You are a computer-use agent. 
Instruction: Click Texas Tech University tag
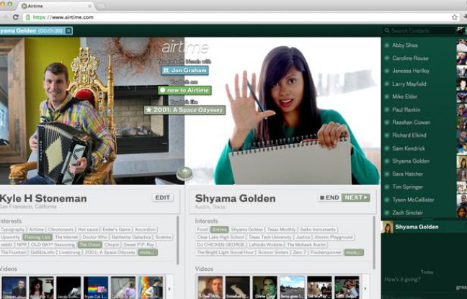tap(270, 237)
